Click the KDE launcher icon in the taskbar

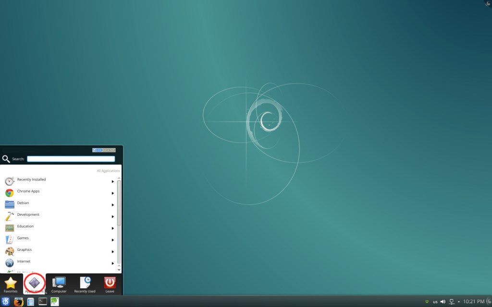6,302
